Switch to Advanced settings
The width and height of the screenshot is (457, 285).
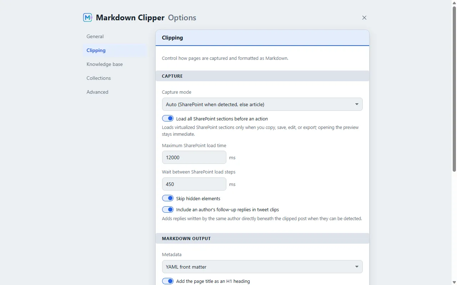point(114,92)
